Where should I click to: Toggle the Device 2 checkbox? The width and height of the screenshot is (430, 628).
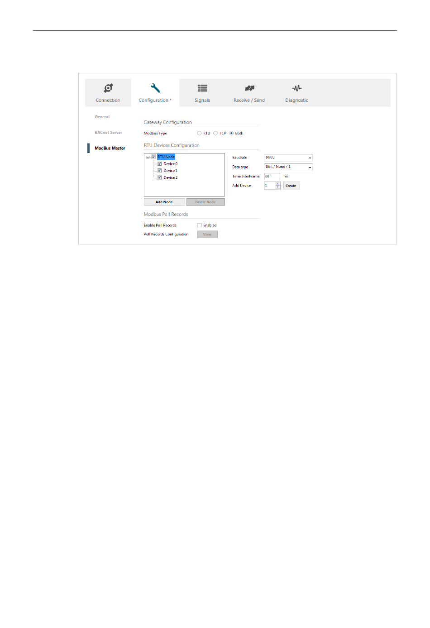(x=159, y=177)
